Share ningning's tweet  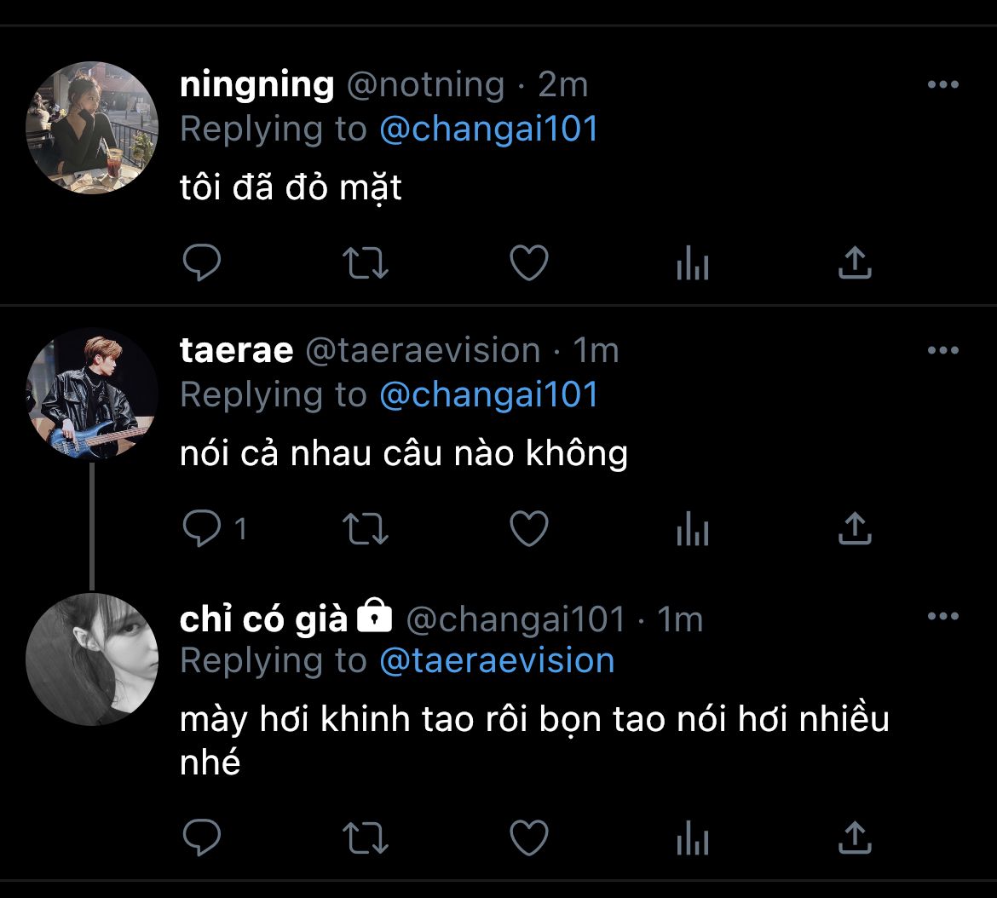[x=855, y=263]
